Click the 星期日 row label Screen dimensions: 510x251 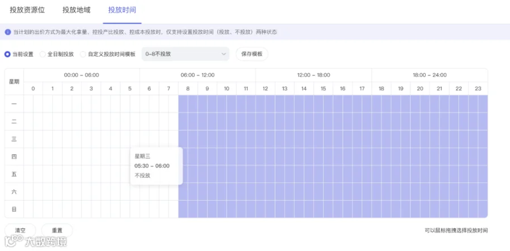(14, 209)
